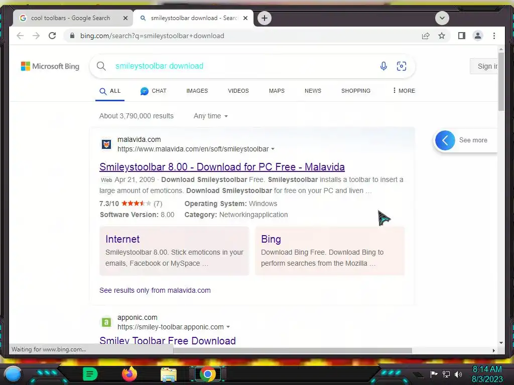Click the taskbar clock showing 8:14 AM
The height and width of the screenshot is (385, 514).
click(x=487, y=374)
